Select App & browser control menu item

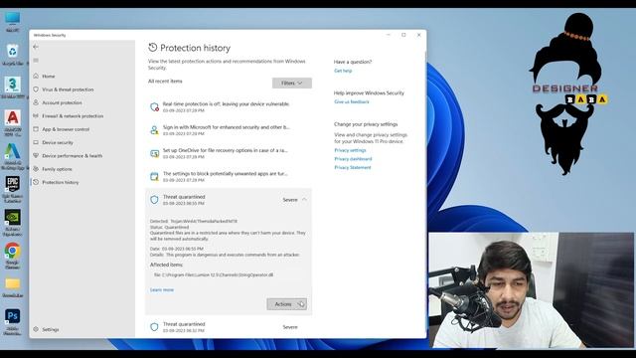click(x=66, y=129)
